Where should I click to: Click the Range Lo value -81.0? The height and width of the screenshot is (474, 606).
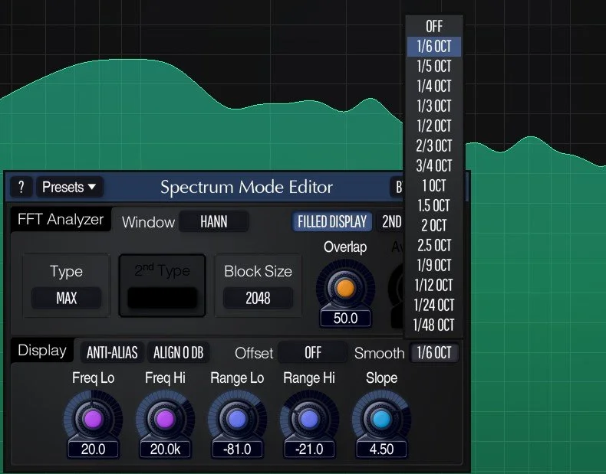tap(237, 449)
